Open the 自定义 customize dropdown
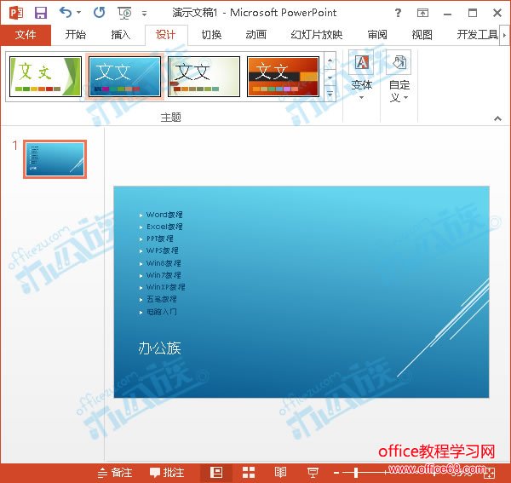Screen dimensions: 511x483 399,77
